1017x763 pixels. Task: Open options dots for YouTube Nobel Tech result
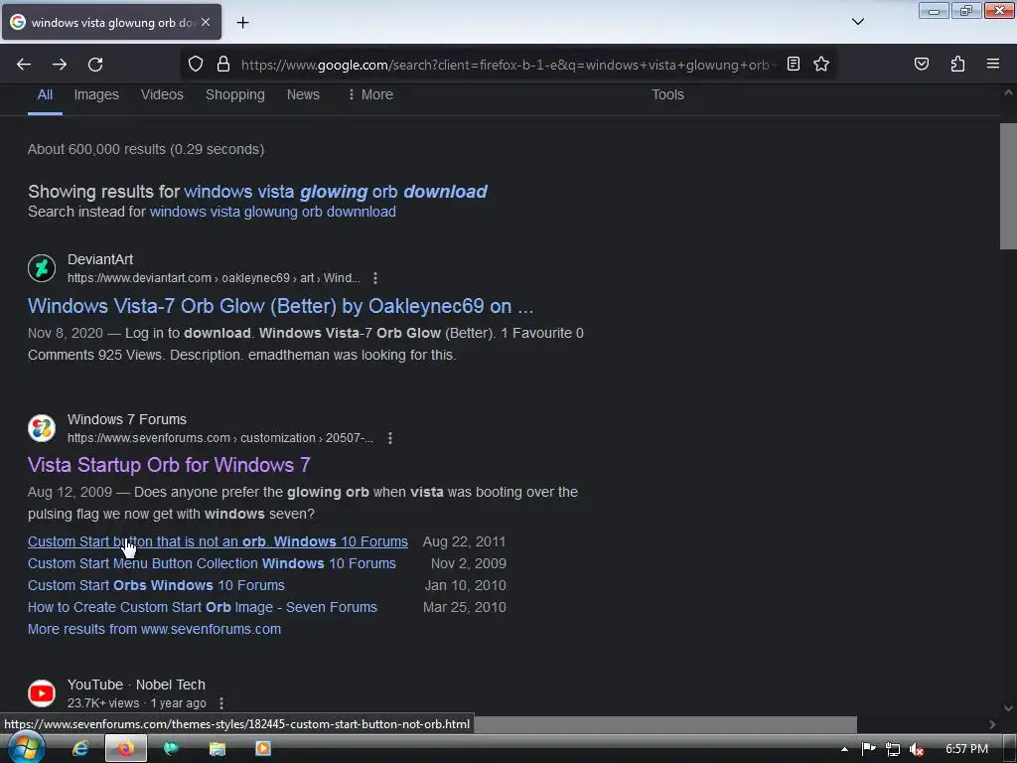(x=221, y=703)
